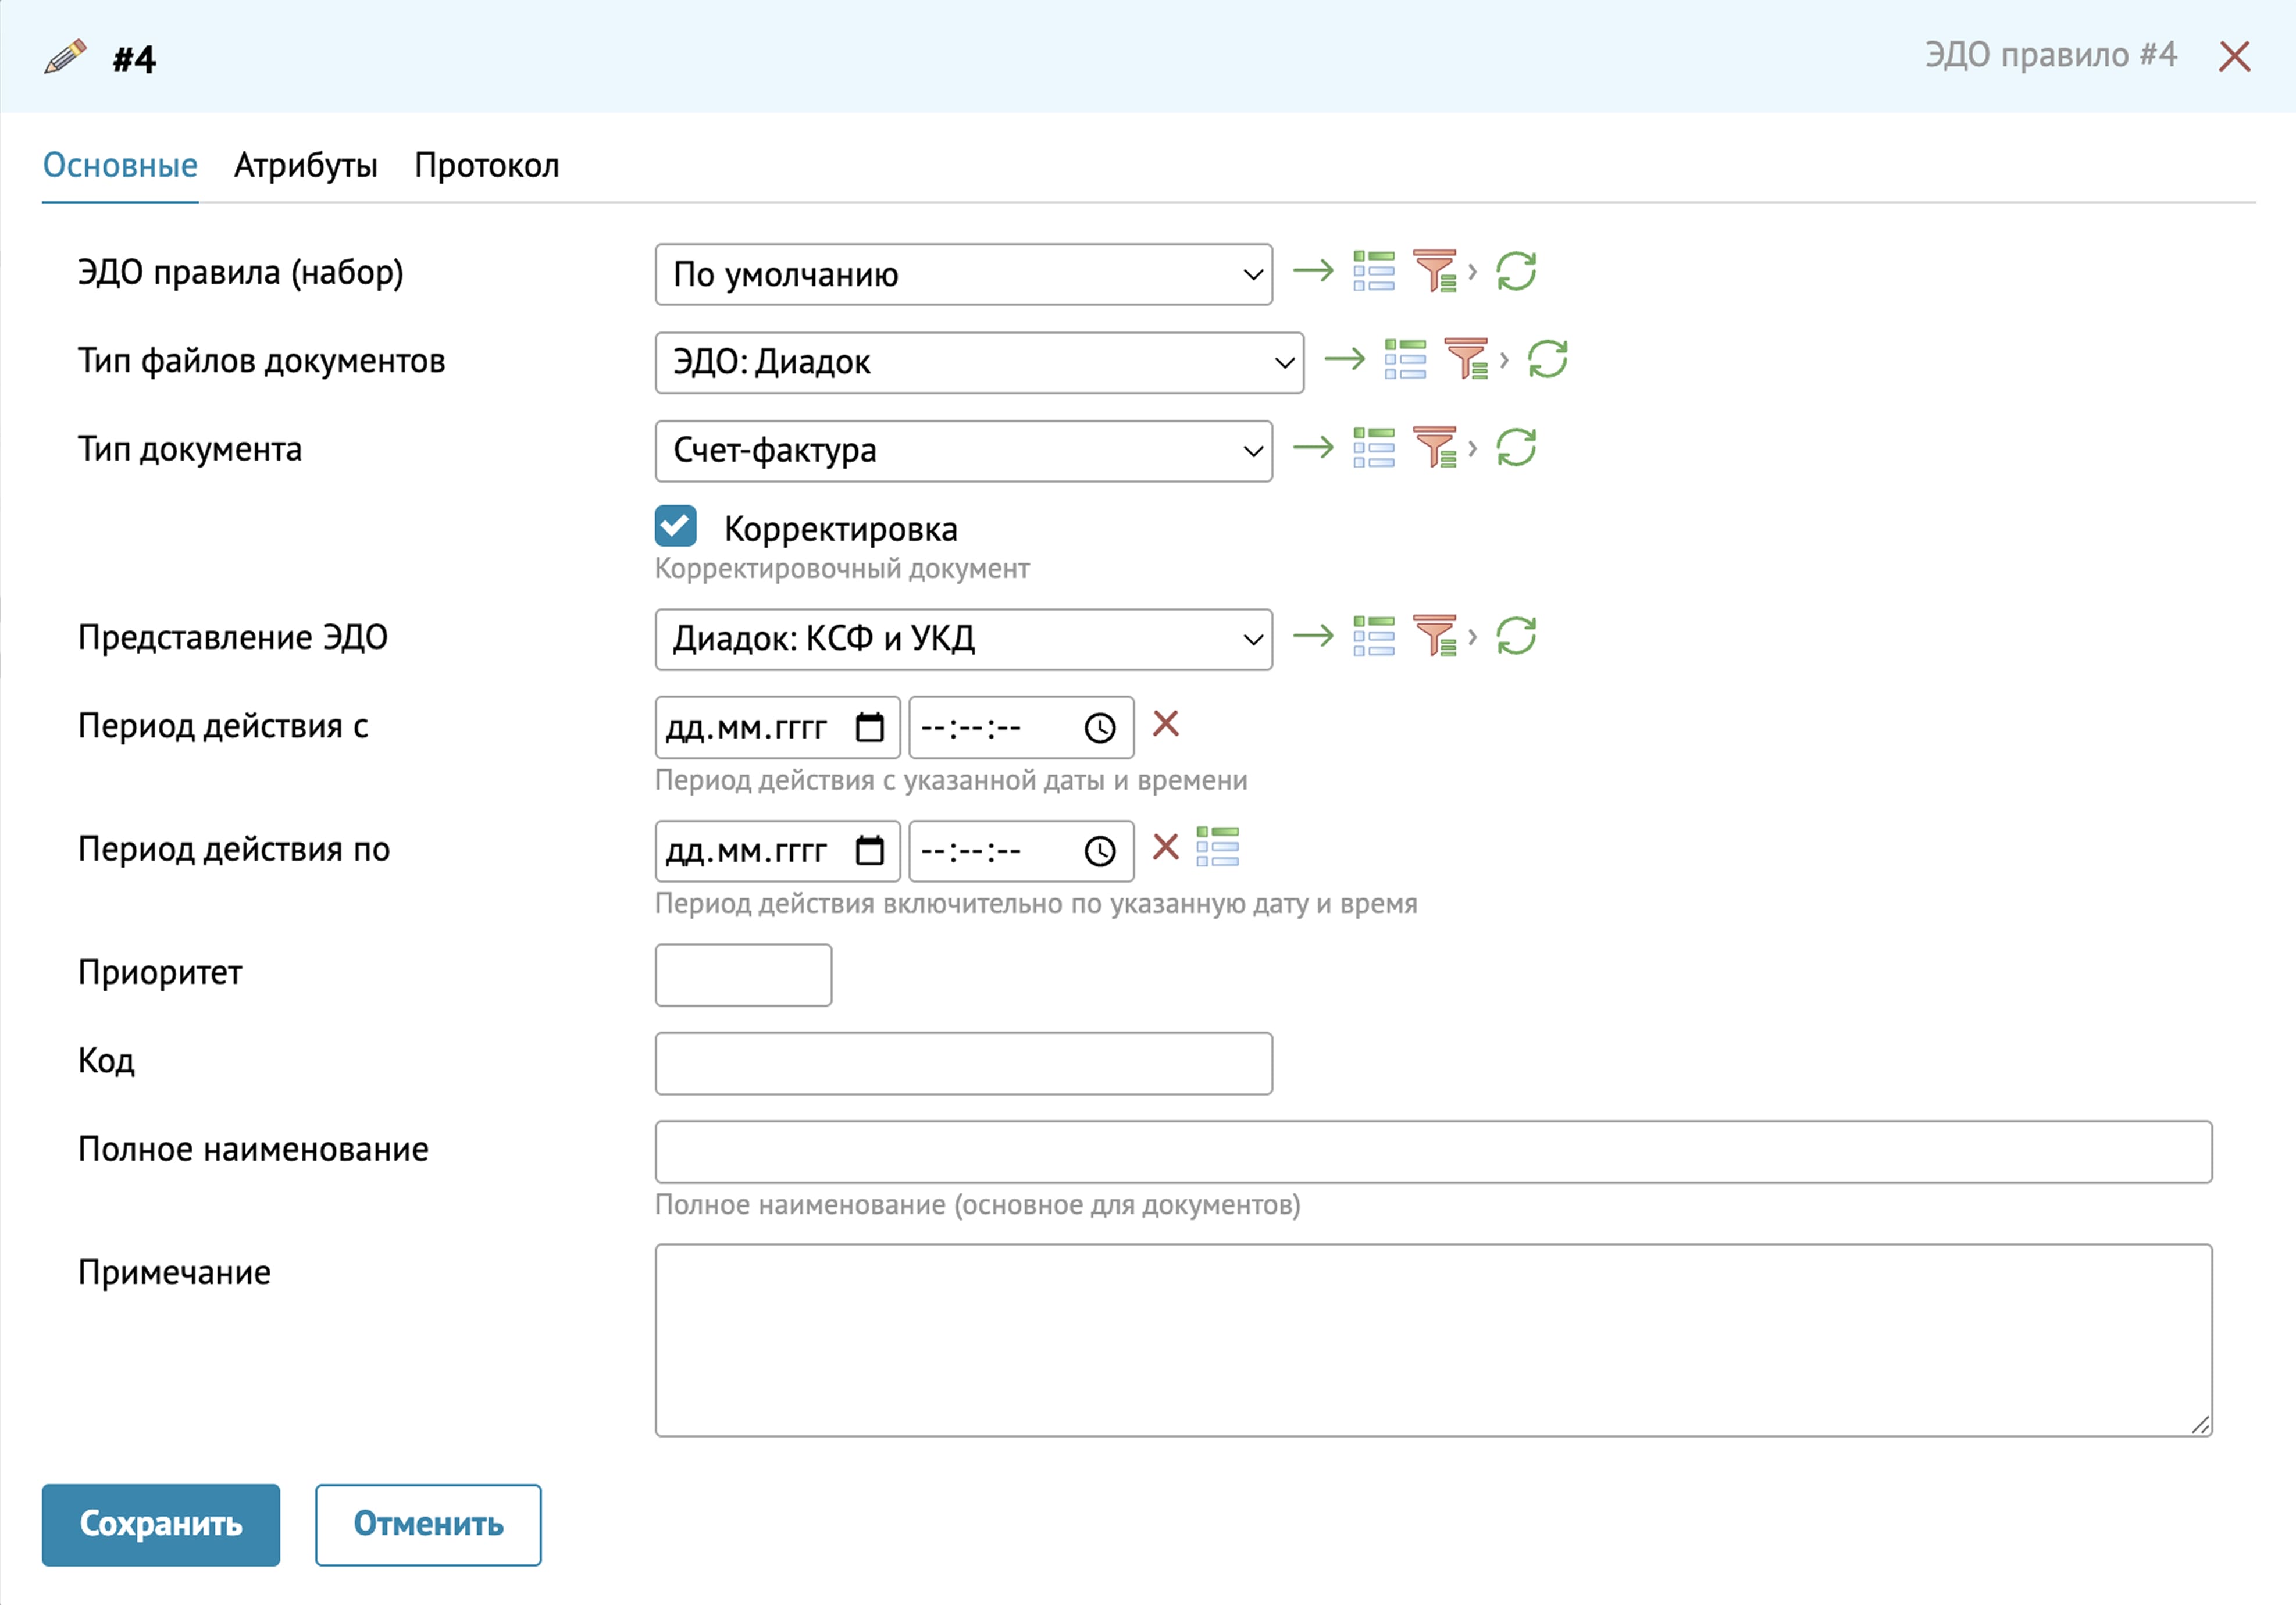
Task: Clear the Период действия с value
Action: click(x=1166, y=723)
